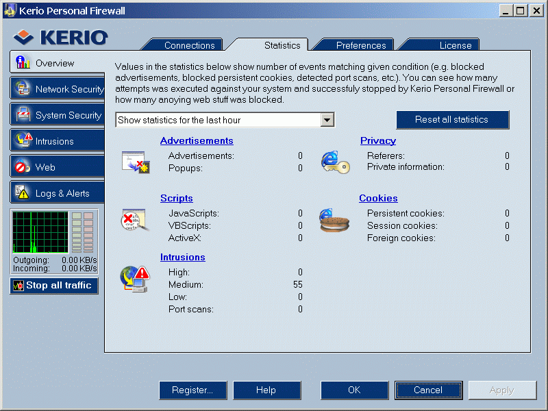The height and width of the screenshot is (411, 548).
Task: Click the 'Referers:' label
Action: pyautogui.click(x=386, y=156)
